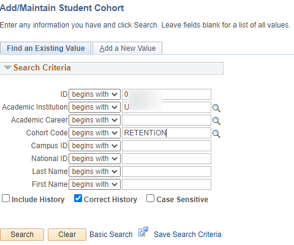Viewport: 294px width, 245px height.
Task: Focus the Academic Career input field
Action: (167, 120)
